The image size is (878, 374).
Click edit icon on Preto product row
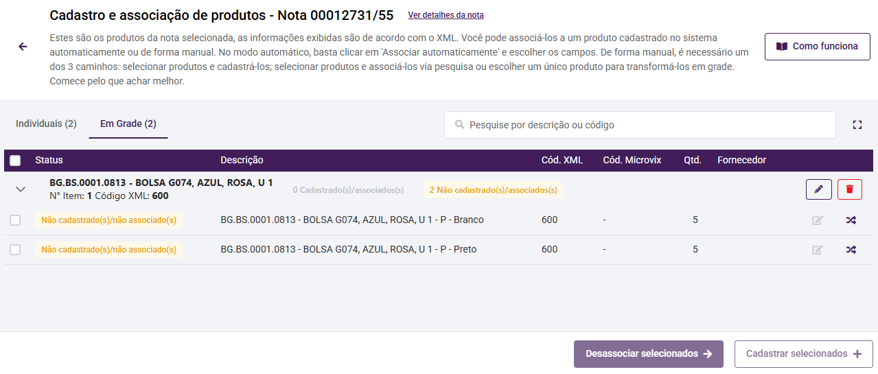[818, 250]
